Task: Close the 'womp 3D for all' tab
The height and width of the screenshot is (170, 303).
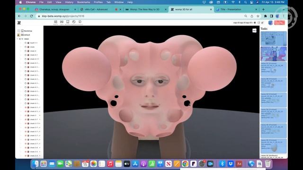Action: click(x=211, y=9)
